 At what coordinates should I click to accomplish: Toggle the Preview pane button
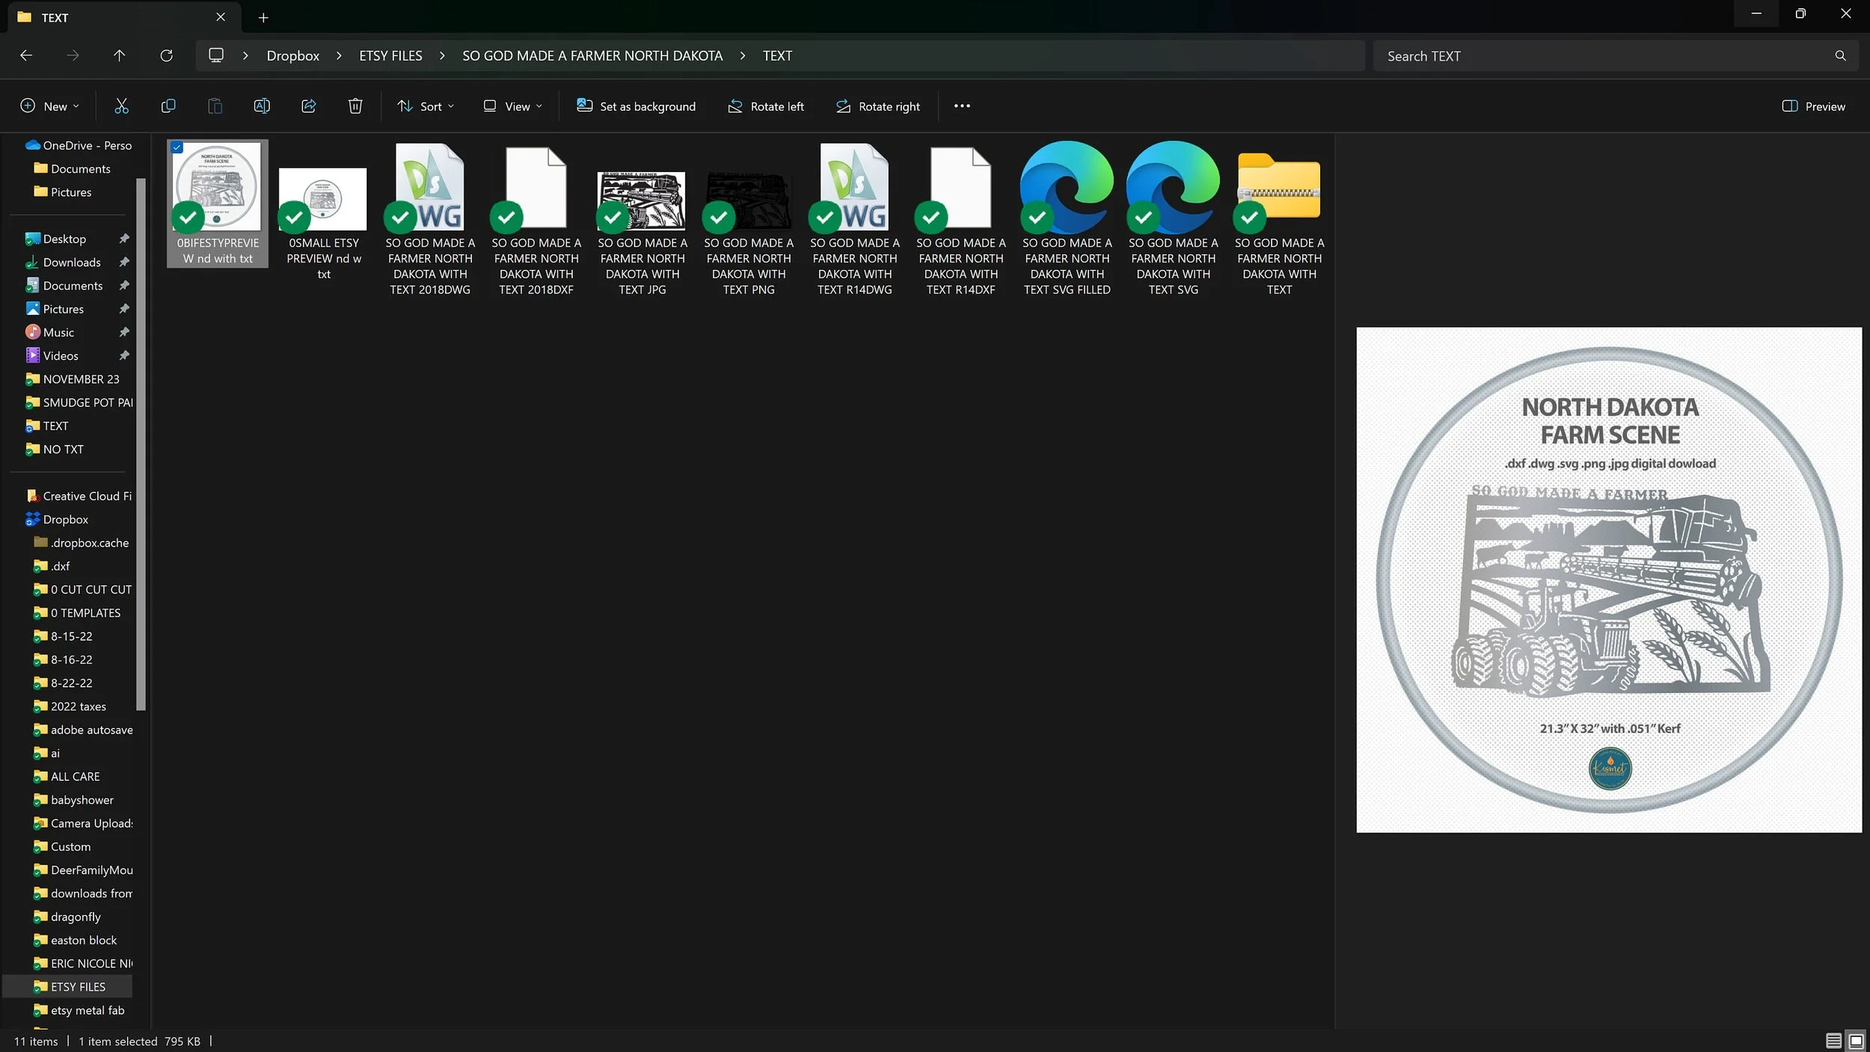coord(1814,106)
